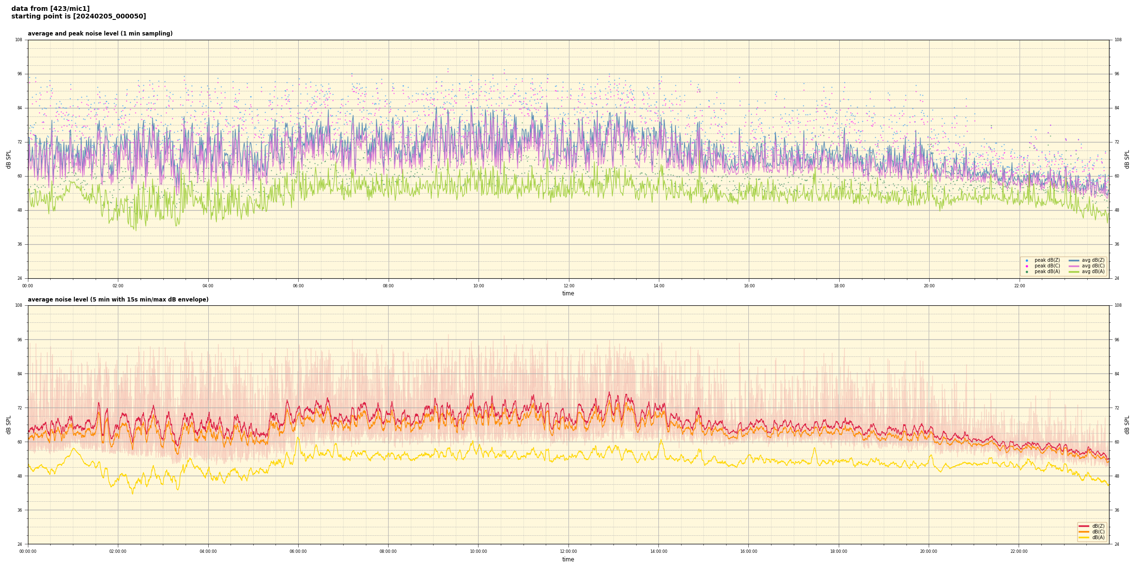The width and height of the screenshot is (1136, 568).
Task: Click the 18:00:00 tick label on the lower chart
Action: [x=839, y=551]
